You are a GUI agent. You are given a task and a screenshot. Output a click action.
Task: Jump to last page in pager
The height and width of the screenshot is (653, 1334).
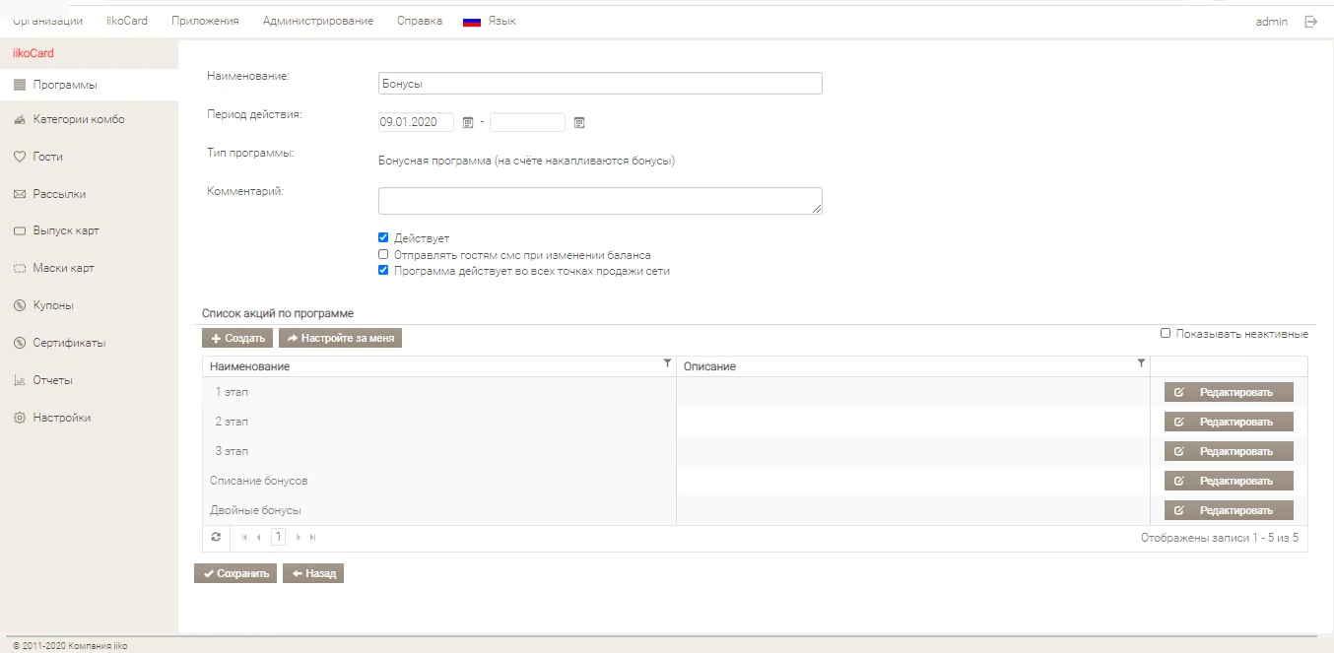313,538
